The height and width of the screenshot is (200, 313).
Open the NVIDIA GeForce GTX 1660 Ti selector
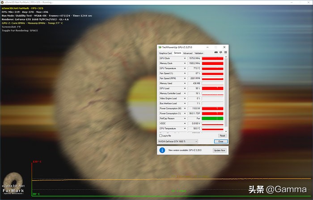click(x=178, y=141)
